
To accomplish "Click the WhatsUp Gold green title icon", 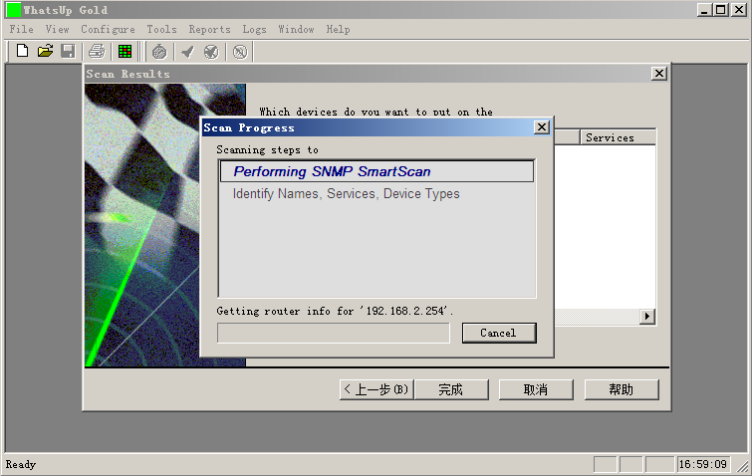I will 14,10.
